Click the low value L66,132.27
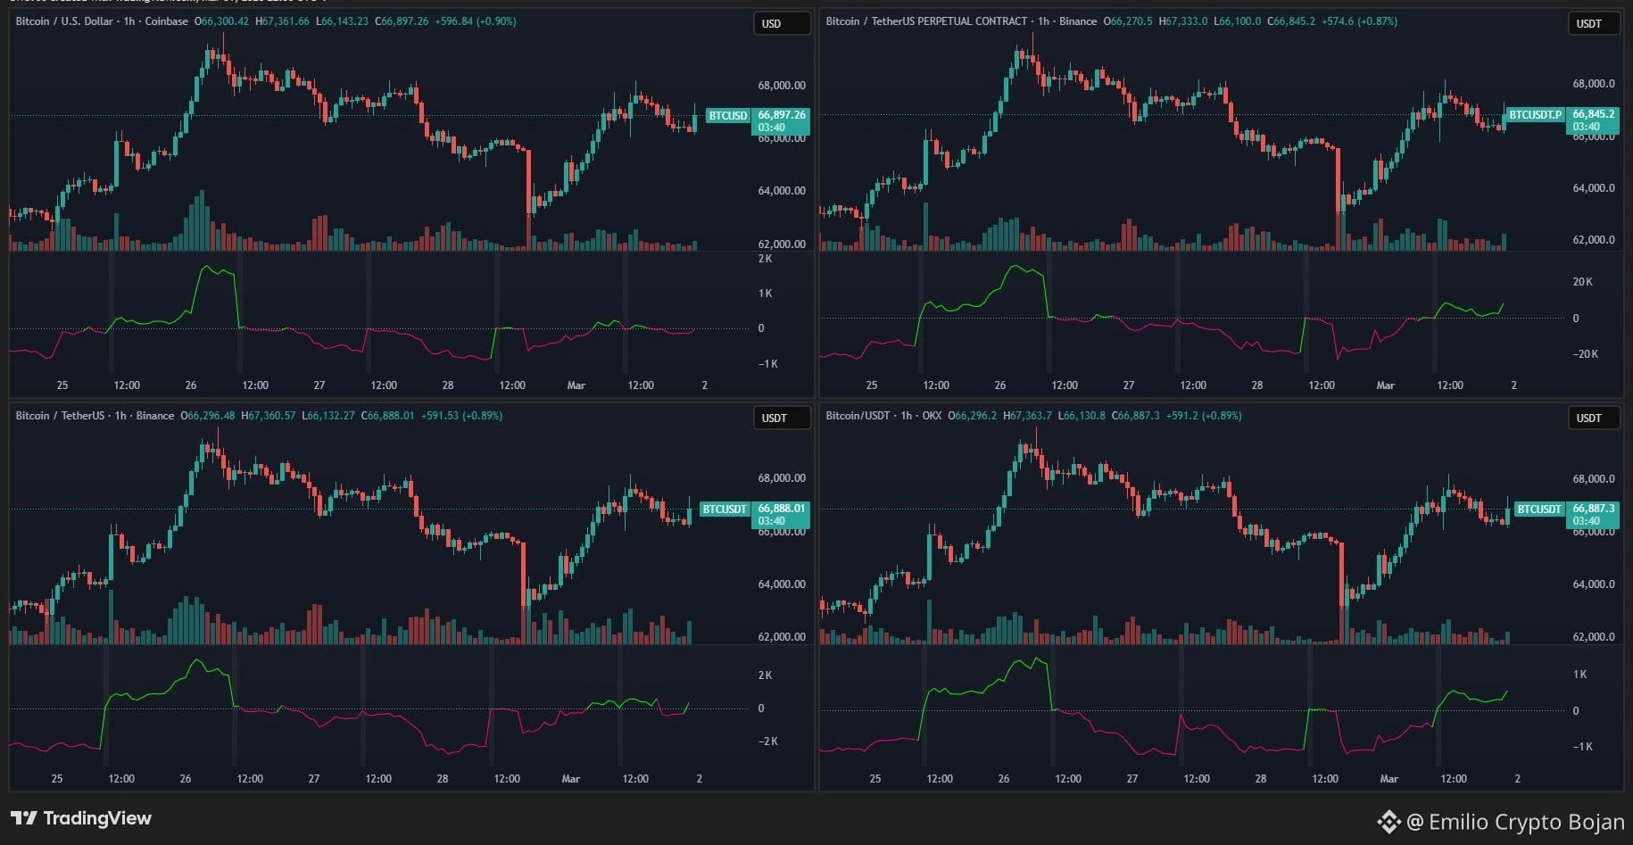This screenshot has width=1633, height=845. click(328, 415)
